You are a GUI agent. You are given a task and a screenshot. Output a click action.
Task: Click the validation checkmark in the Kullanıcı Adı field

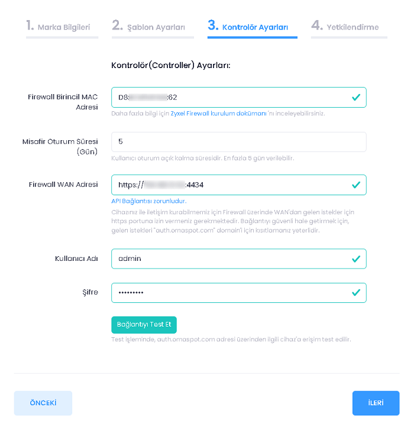355,259
